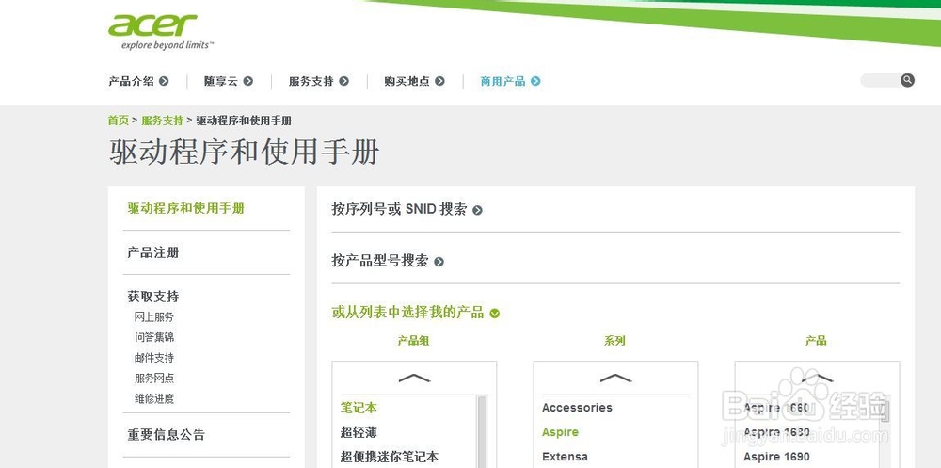Click 按序列号或 SNID 搜索 heading

(399, 210)
